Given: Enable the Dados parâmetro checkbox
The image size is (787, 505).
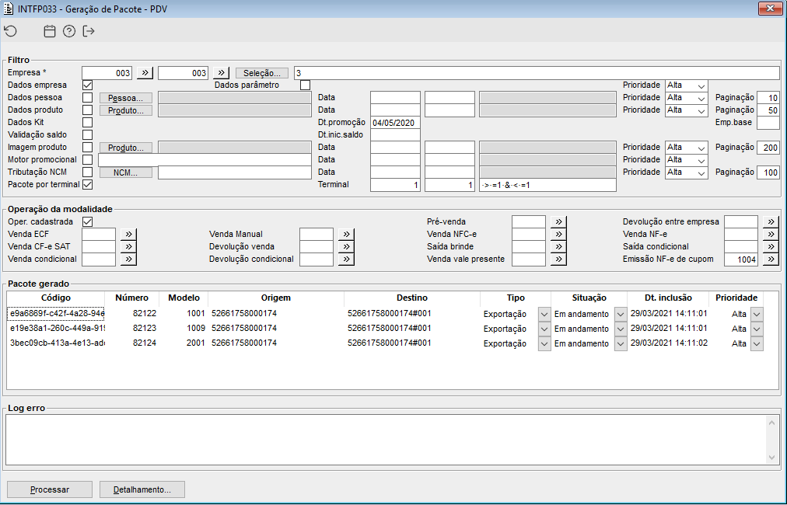Looking at the screenshot, I should [305, 85].
